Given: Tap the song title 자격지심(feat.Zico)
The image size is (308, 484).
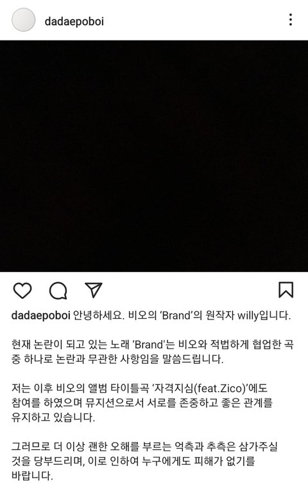Looking at the screenshot, I should click(x=200, y=388).
